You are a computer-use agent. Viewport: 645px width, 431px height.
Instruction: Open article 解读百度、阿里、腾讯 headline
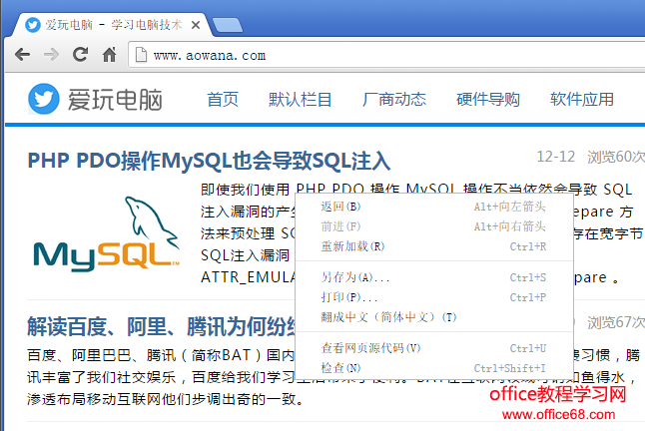click(162, 327)
